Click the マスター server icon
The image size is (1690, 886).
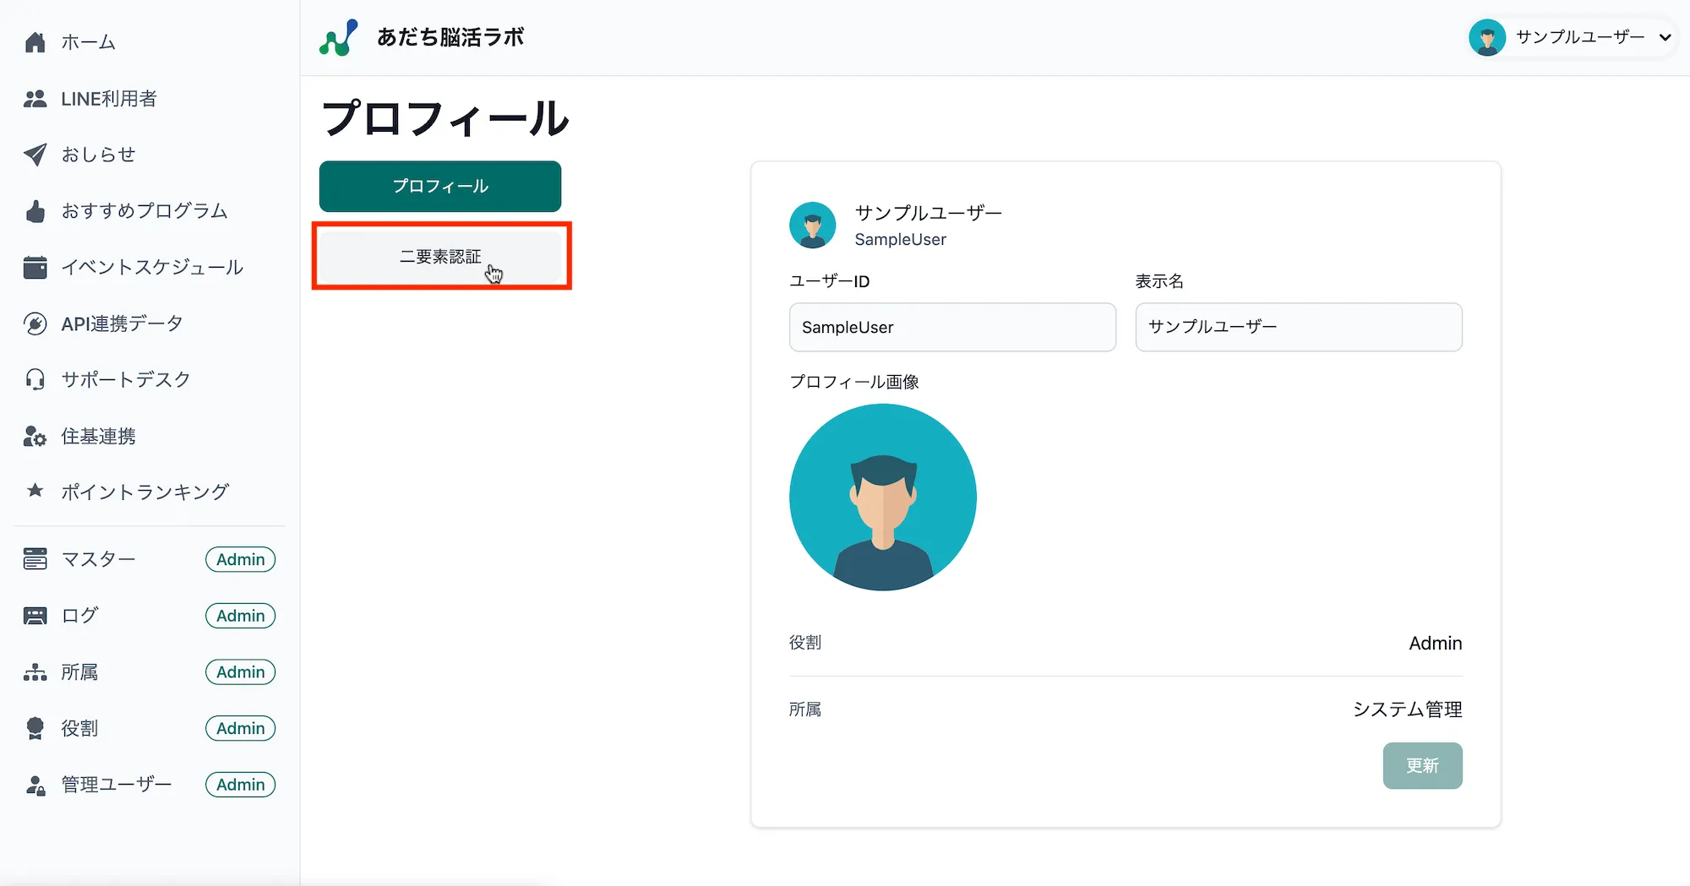(x=35, y=559)
